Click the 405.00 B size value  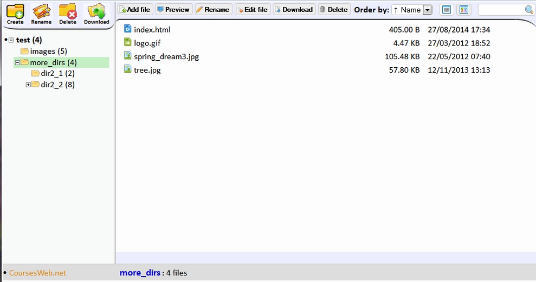pos(404,30)
